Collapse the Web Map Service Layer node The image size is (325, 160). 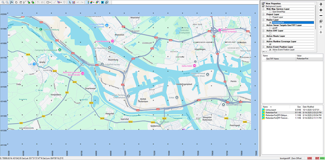click(264, 9)
